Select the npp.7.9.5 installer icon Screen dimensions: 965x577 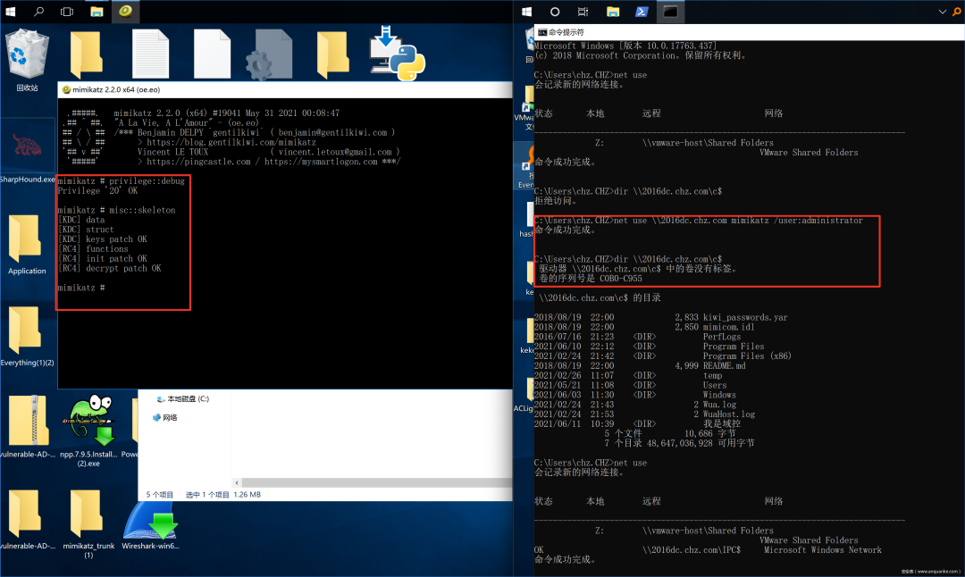(88, 431)
